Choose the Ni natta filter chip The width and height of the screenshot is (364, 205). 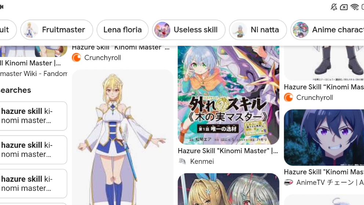pyautogui.click(x=258, y=30)
